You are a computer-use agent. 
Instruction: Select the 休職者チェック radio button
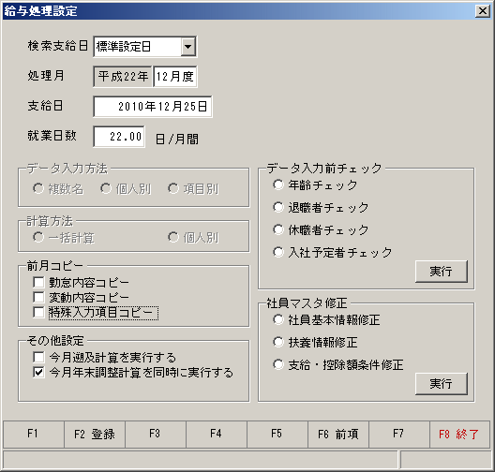pyautogui.click(x=278, y=229)
